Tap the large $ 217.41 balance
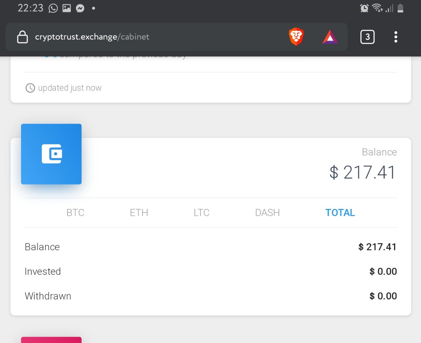The height and width of the screenshot is (343, 421). click(x=362, y=172)
